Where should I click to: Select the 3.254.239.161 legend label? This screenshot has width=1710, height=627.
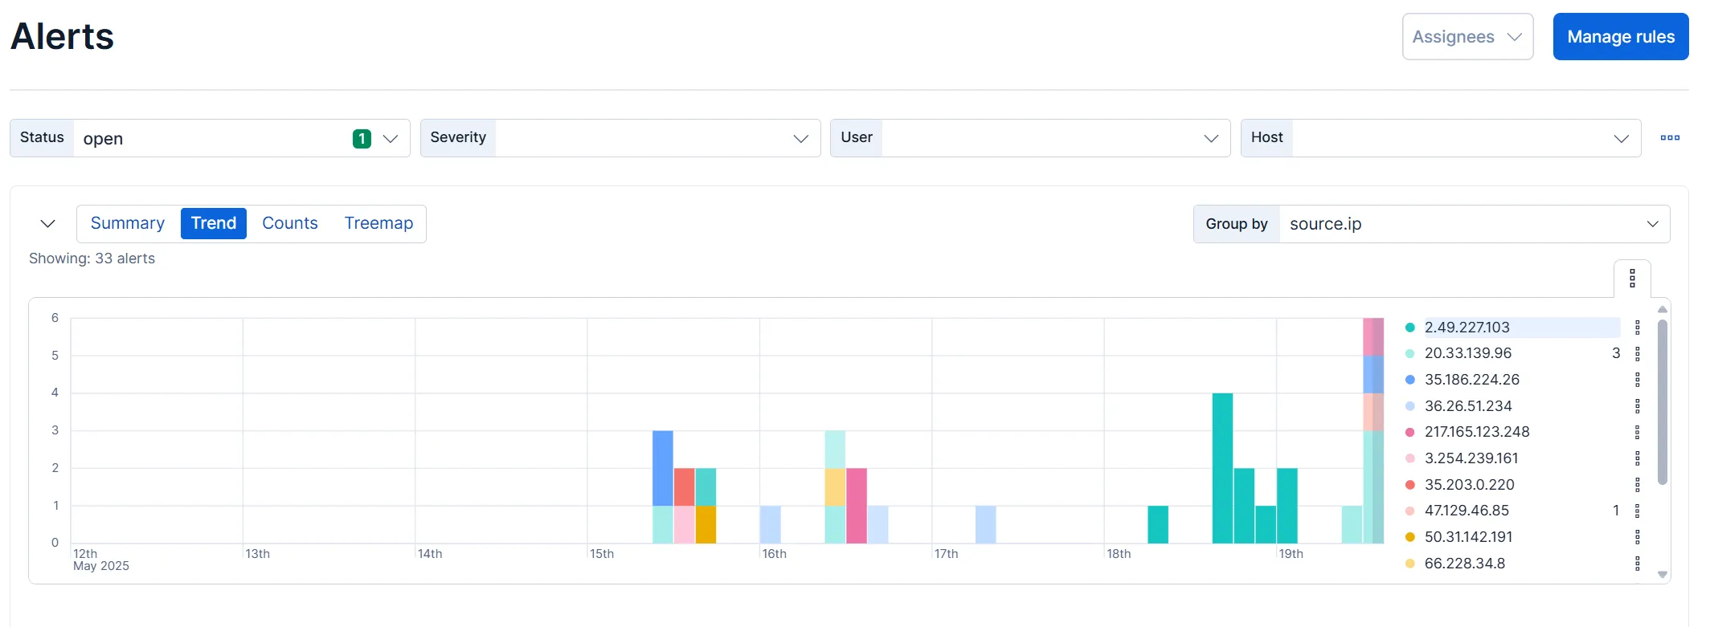[x=1471, y=458]
